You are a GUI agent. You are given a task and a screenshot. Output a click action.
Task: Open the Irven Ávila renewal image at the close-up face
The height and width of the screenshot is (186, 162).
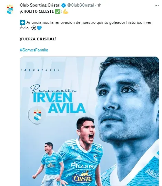click(x=128, y=101)
